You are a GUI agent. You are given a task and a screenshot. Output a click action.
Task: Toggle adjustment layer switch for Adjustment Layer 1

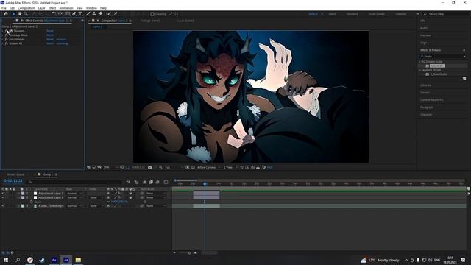[x=130, y=198]
